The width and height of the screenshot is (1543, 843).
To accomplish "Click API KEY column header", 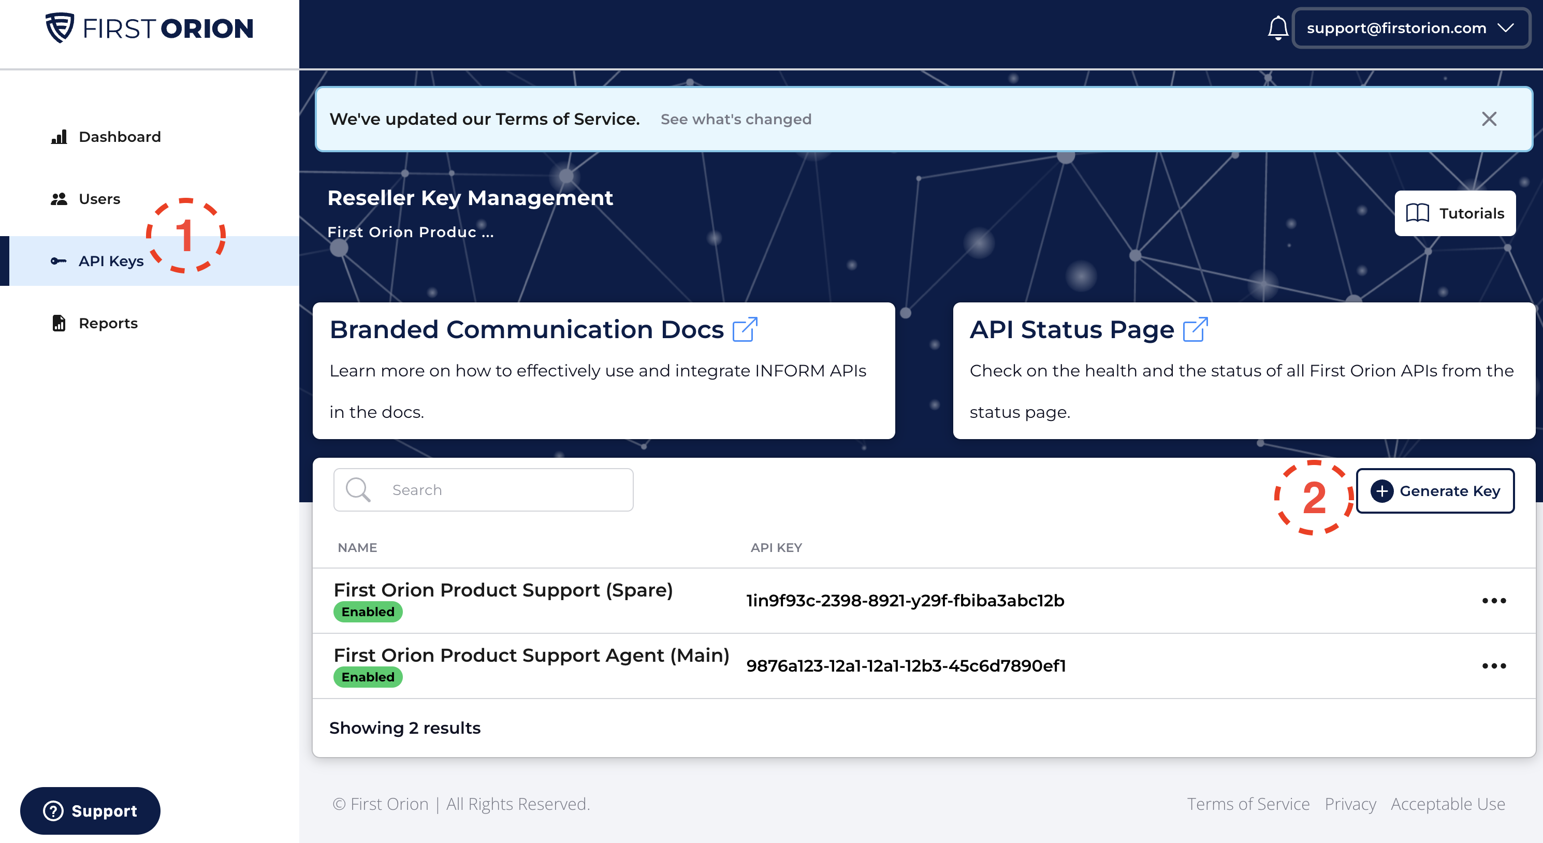I will pyautogui.click(x=776, y=548).
